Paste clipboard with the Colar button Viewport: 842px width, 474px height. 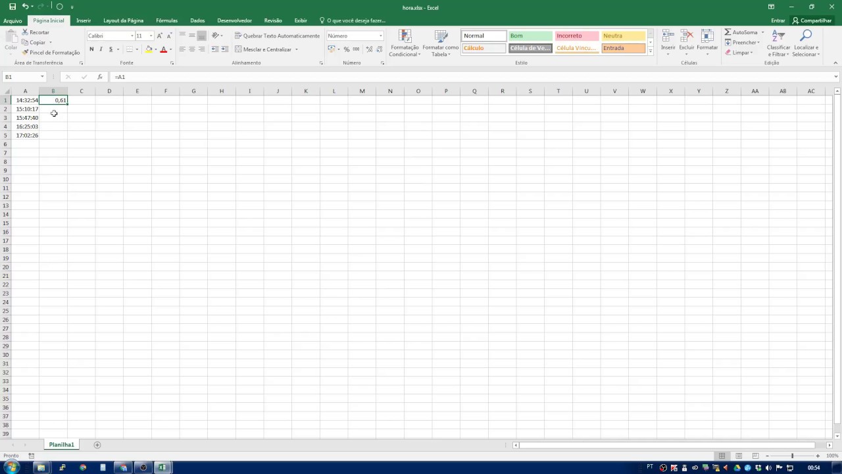pyautogui.click(x=11, y=41)
